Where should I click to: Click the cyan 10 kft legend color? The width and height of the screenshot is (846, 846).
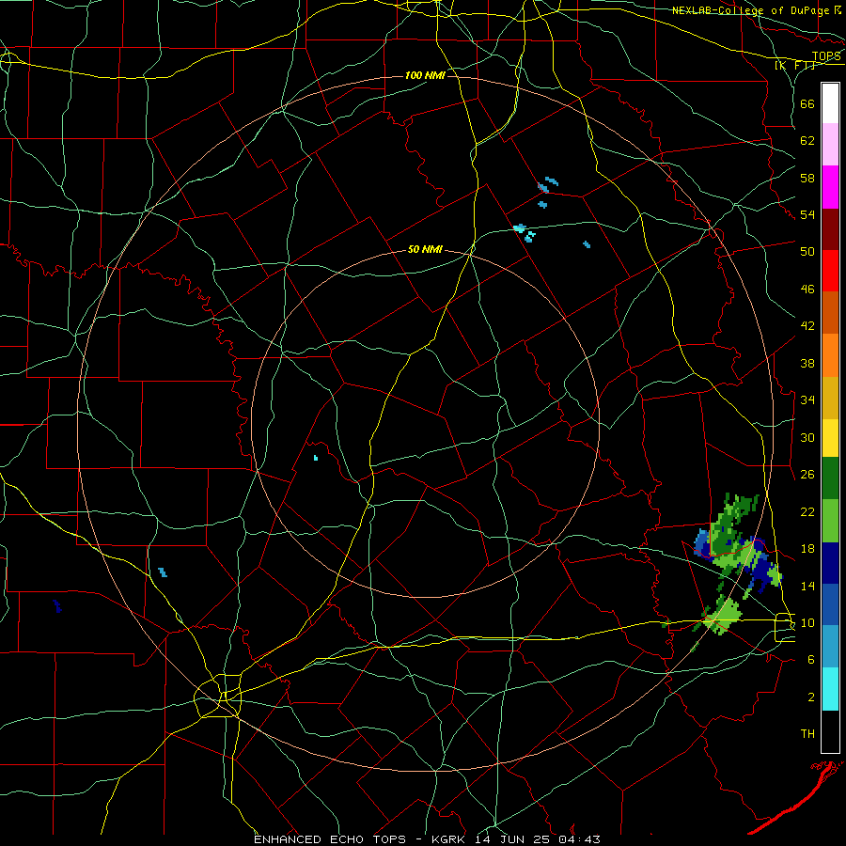click(x=830, y=689)
